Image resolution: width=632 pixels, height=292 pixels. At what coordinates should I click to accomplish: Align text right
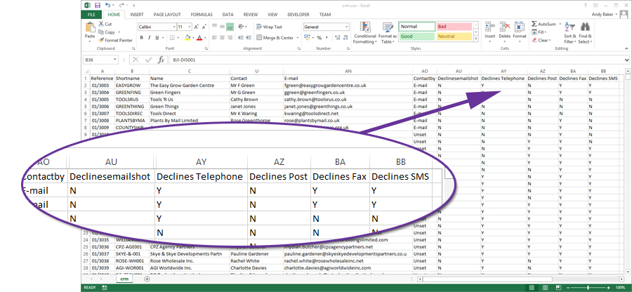pos(230,38)
